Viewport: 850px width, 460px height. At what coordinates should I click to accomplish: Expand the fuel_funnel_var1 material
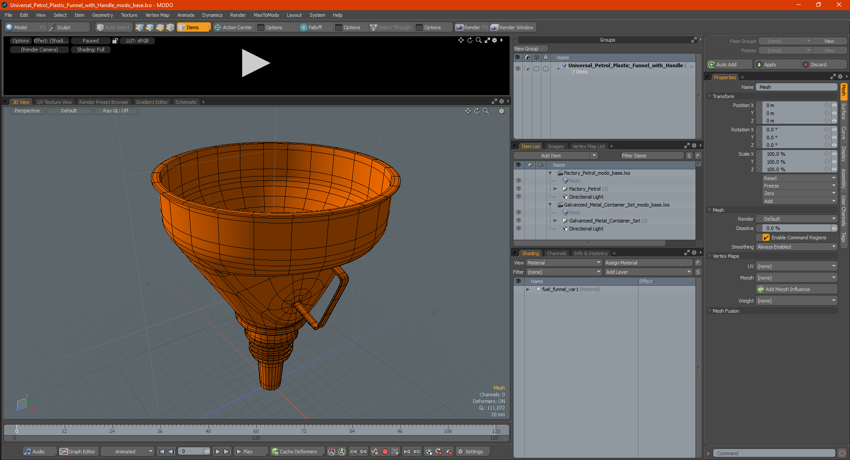(528, 289)
